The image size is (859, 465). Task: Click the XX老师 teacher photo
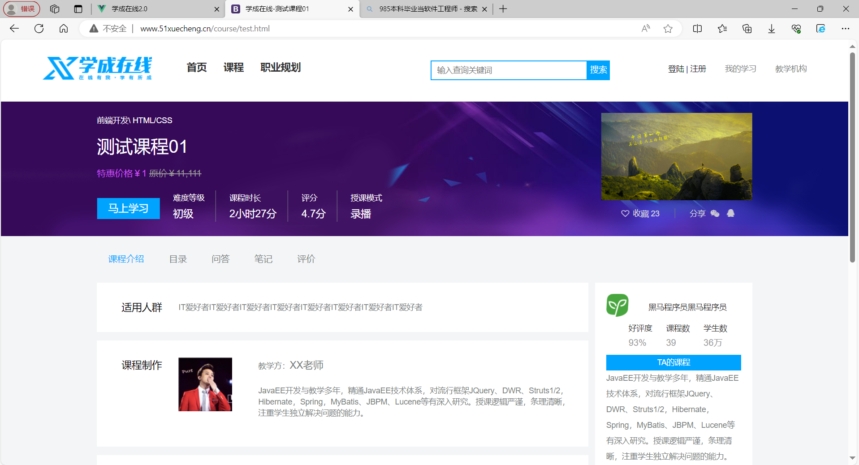(205, 384)
